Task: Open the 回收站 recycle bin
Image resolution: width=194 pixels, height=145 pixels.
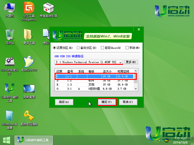Action: coord(10,37)
